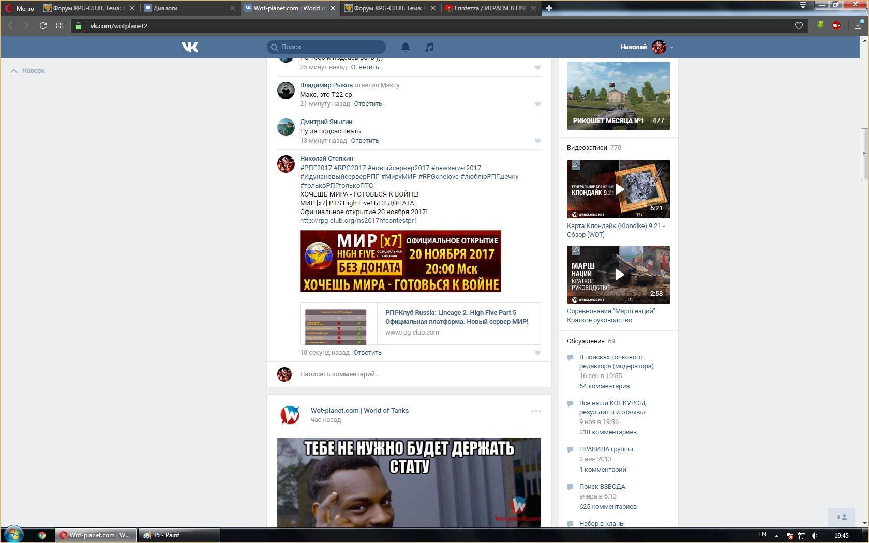The width and height of the screenshot is (869, 543).
Task: Open Обсуждения section header
Action: [x=586, y=341]
